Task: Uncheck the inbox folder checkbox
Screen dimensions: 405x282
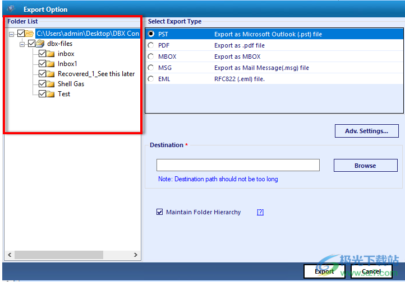Action: [43, 54]
